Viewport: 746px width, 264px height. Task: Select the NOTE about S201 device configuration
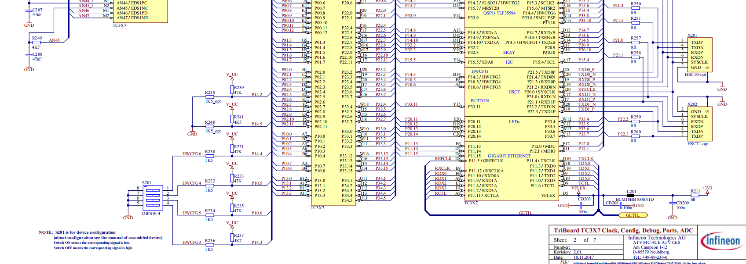(100, 240)
